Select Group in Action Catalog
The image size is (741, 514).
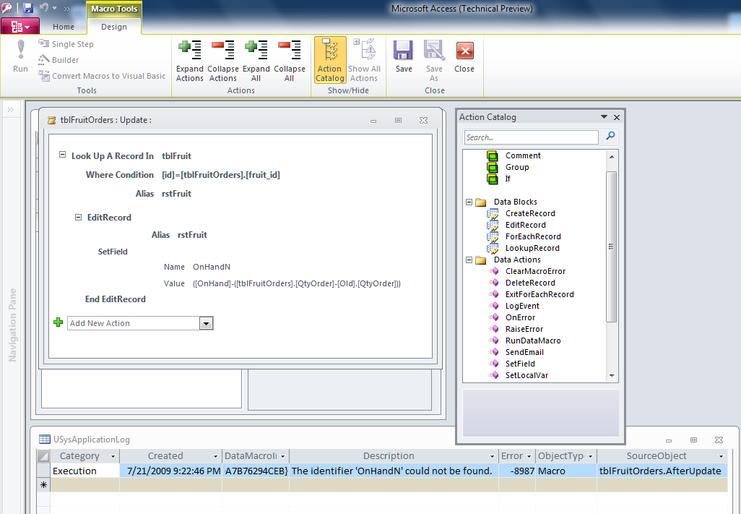pyautogui.click(x=517, y=167)
